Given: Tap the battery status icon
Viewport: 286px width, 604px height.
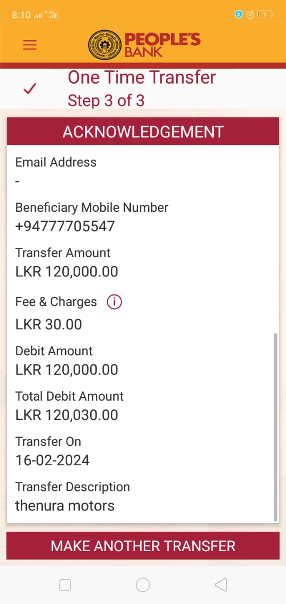Looking at the screenshot, I should 265,15.
